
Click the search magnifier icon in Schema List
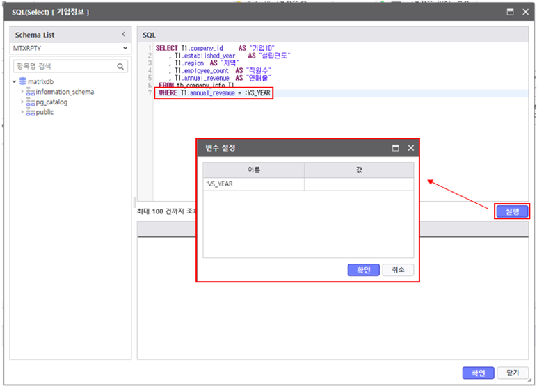pos(121,67)
